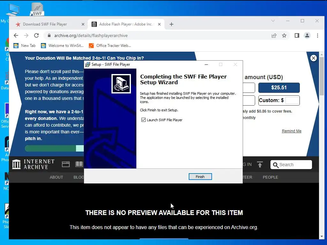This screenshot has height=245, width=327.
Task: Dismiss the donation banner
Action: 314,58
